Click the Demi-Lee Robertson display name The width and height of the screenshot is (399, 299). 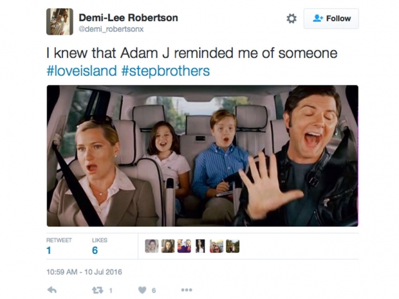[x=128, y=17]
